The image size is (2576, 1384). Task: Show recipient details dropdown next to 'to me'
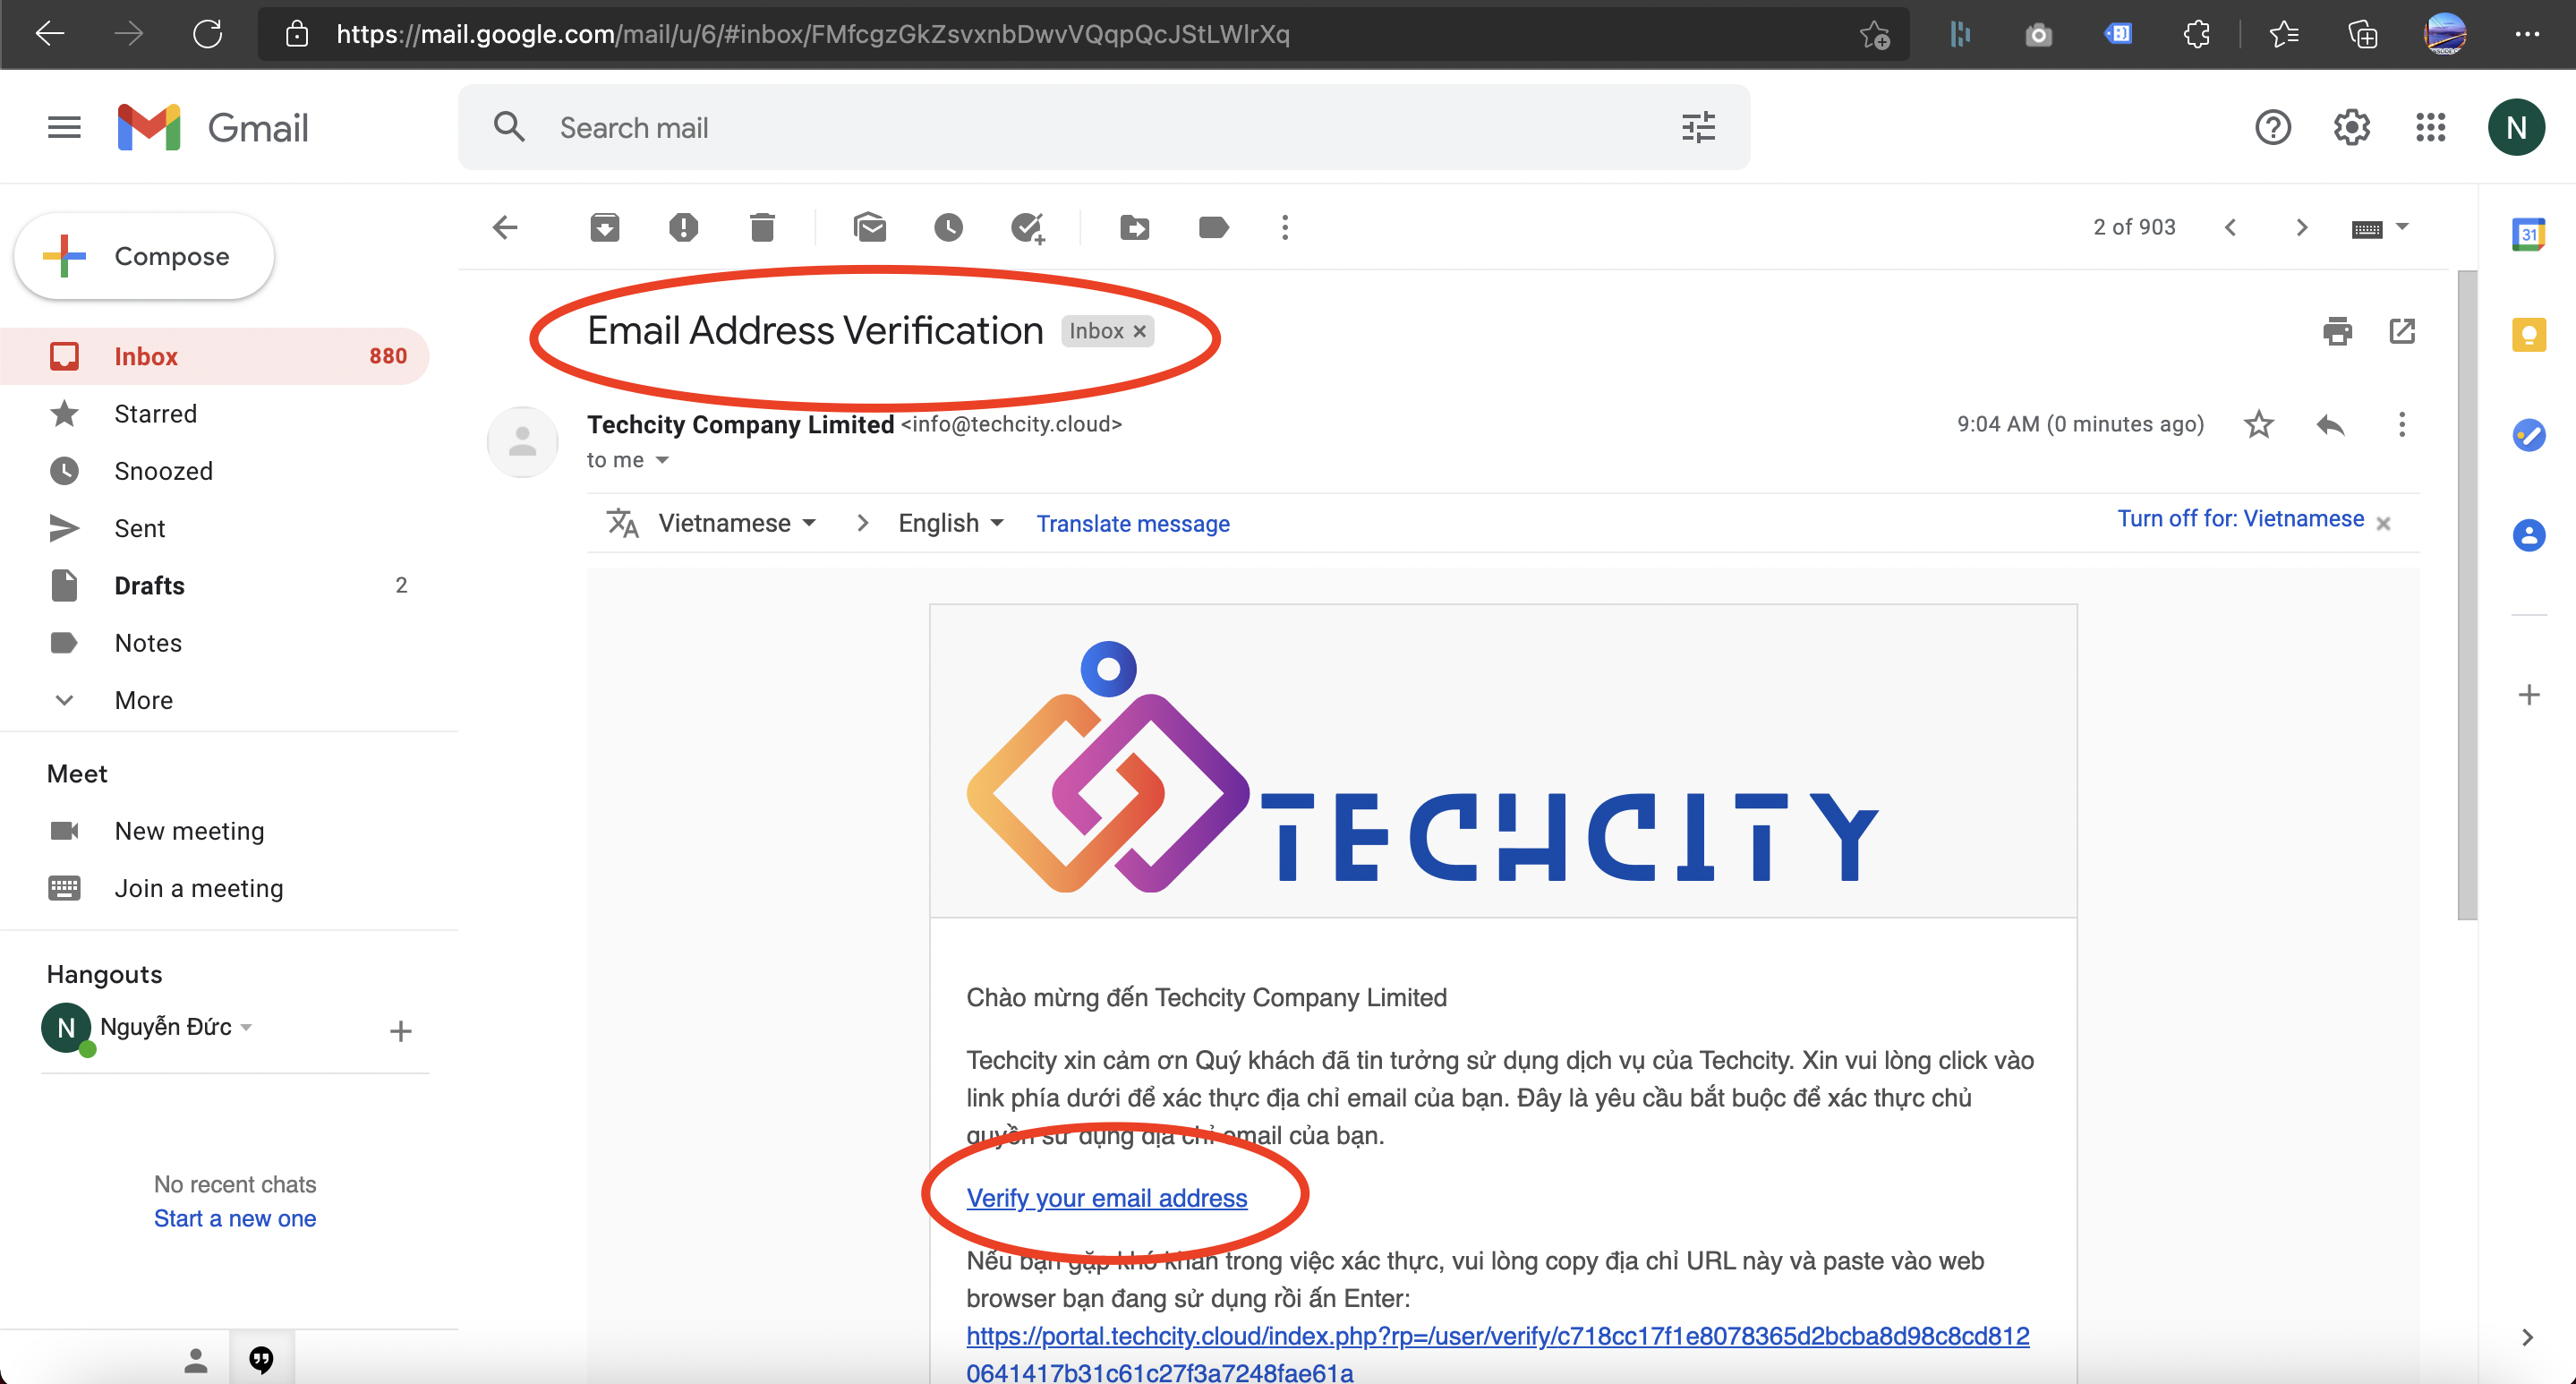pyautogui.click(x=662, y=460)
